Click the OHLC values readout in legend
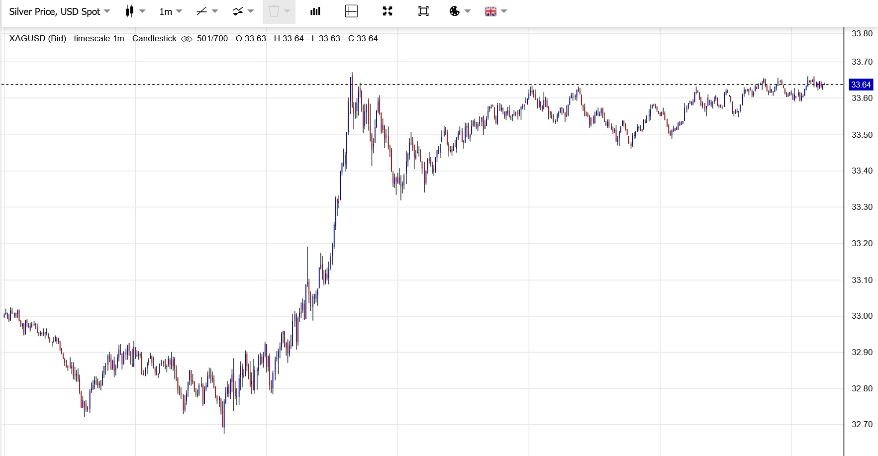Screen dimensions: 878x456 click(287, 39)
